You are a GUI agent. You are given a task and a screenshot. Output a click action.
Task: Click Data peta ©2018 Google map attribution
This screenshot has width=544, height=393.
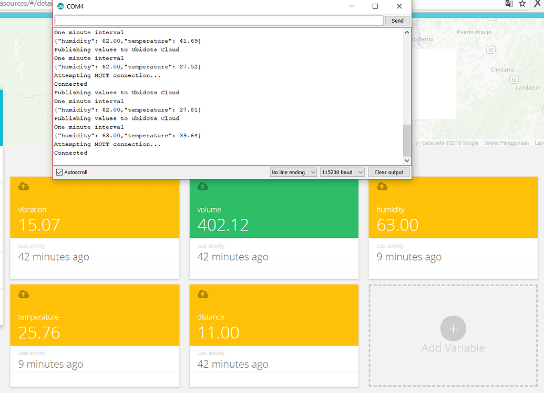(450, 143)
